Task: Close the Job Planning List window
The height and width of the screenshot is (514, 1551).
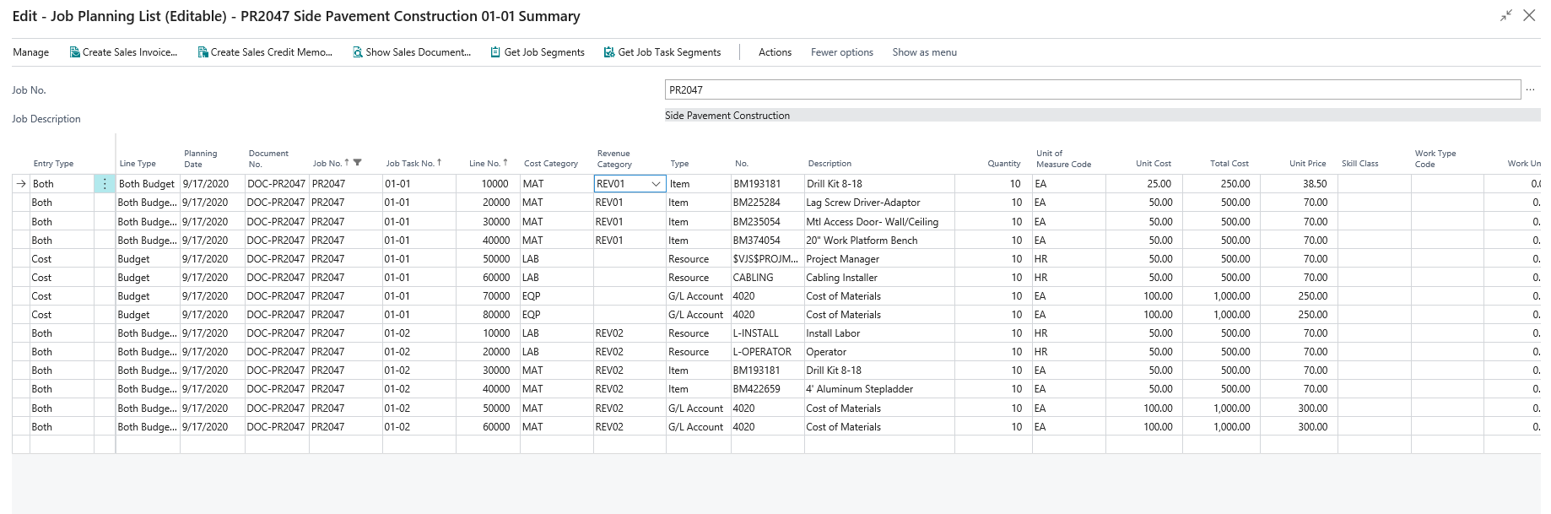Action: click(x=1529, y=16)
